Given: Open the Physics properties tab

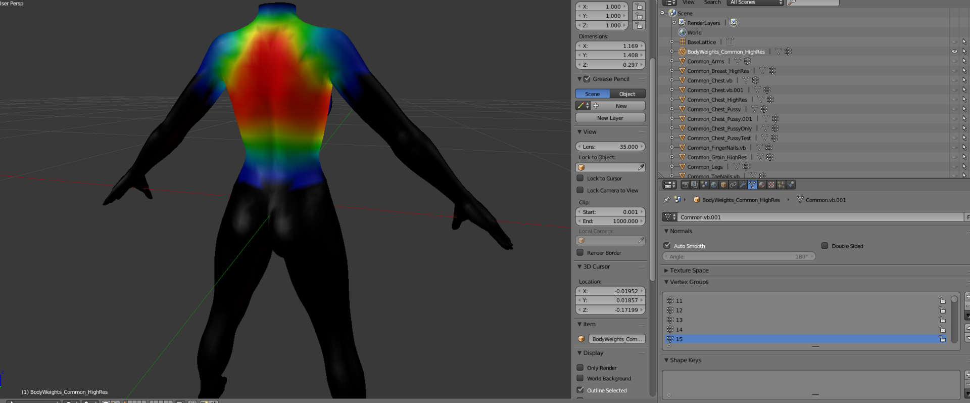Looking at the screenshot, I should pos(791,185).
